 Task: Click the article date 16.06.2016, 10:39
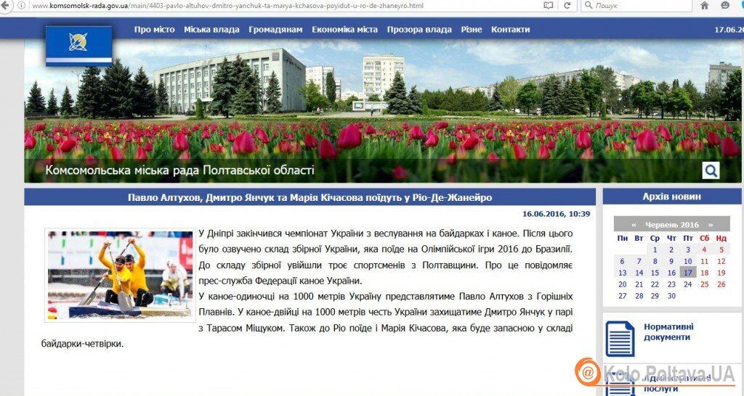coord(556,214)
